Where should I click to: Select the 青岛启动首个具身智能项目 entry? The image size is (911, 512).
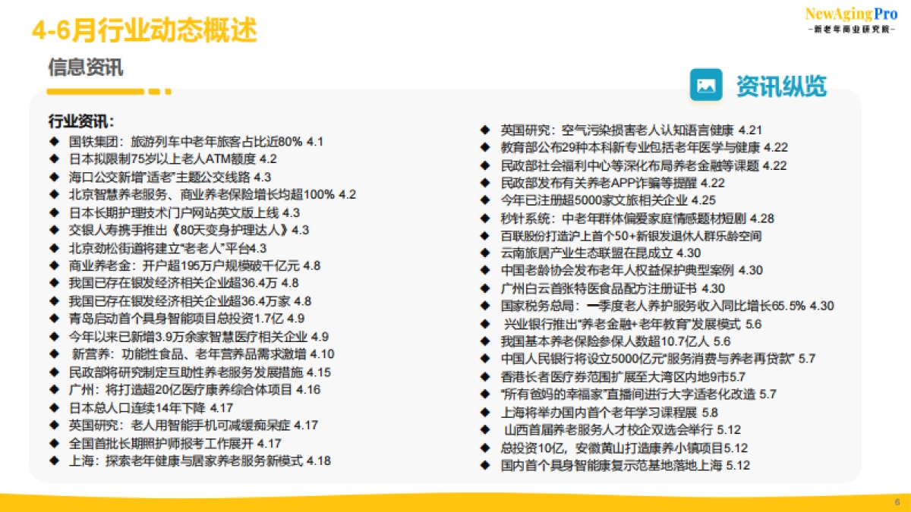point(186,319)
